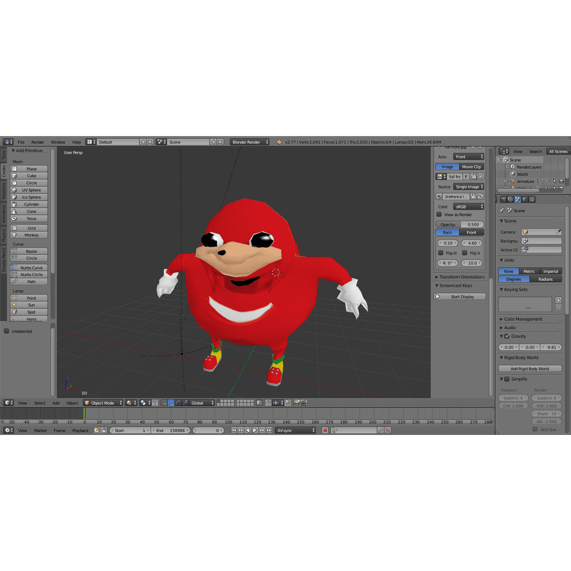Open the Grease Pencil tab
The width and height of the screenshot is (571, 571).
4,259
